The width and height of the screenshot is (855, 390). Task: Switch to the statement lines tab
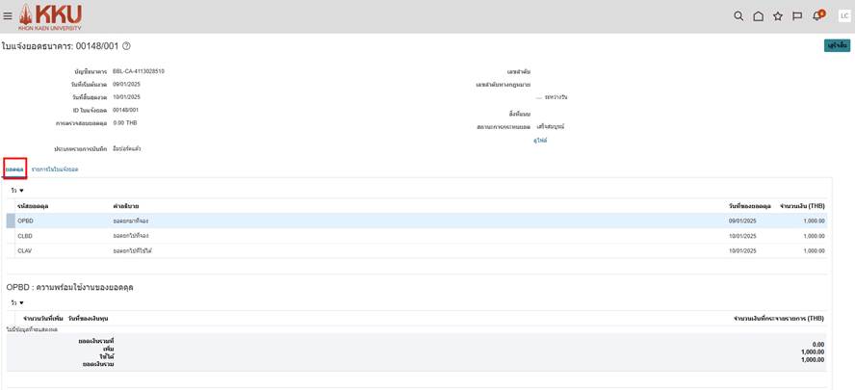point(55,169)
